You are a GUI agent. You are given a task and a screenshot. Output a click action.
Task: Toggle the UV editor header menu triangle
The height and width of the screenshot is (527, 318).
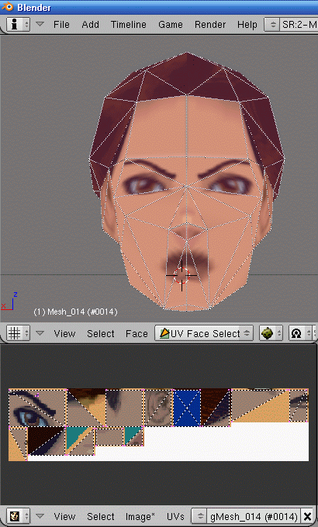[x=40, y=516]
